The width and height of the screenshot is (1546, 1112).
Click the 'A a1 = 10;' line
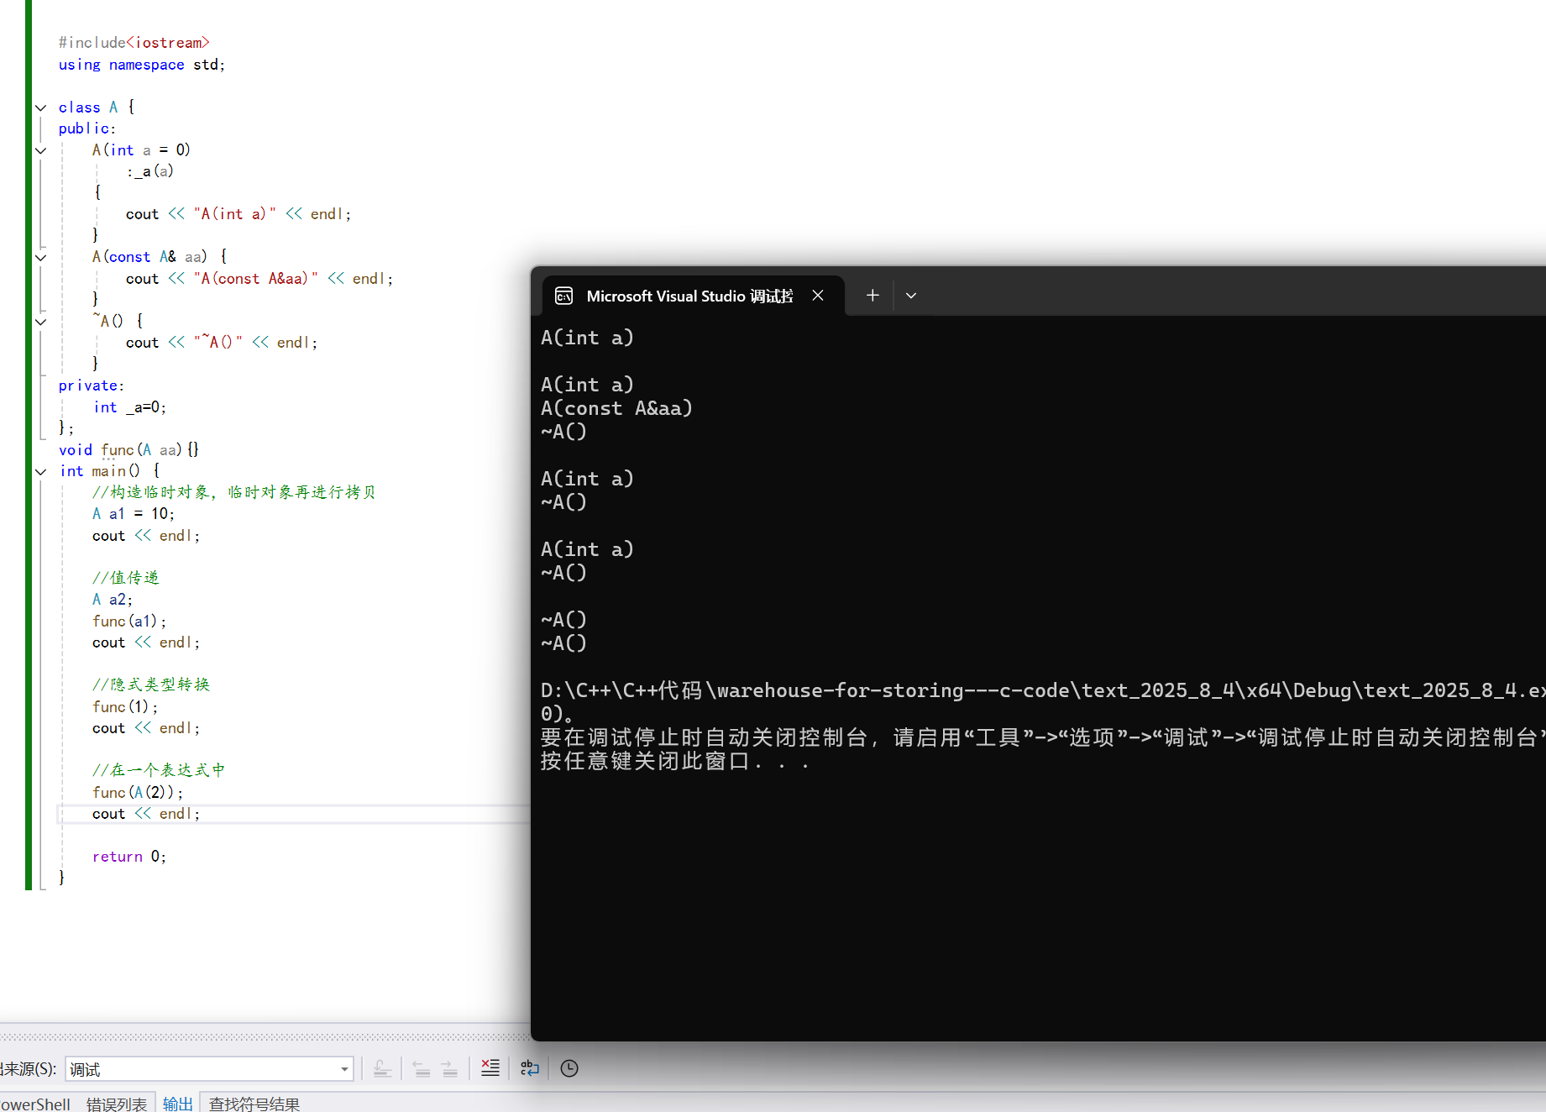tap(134, 514)
